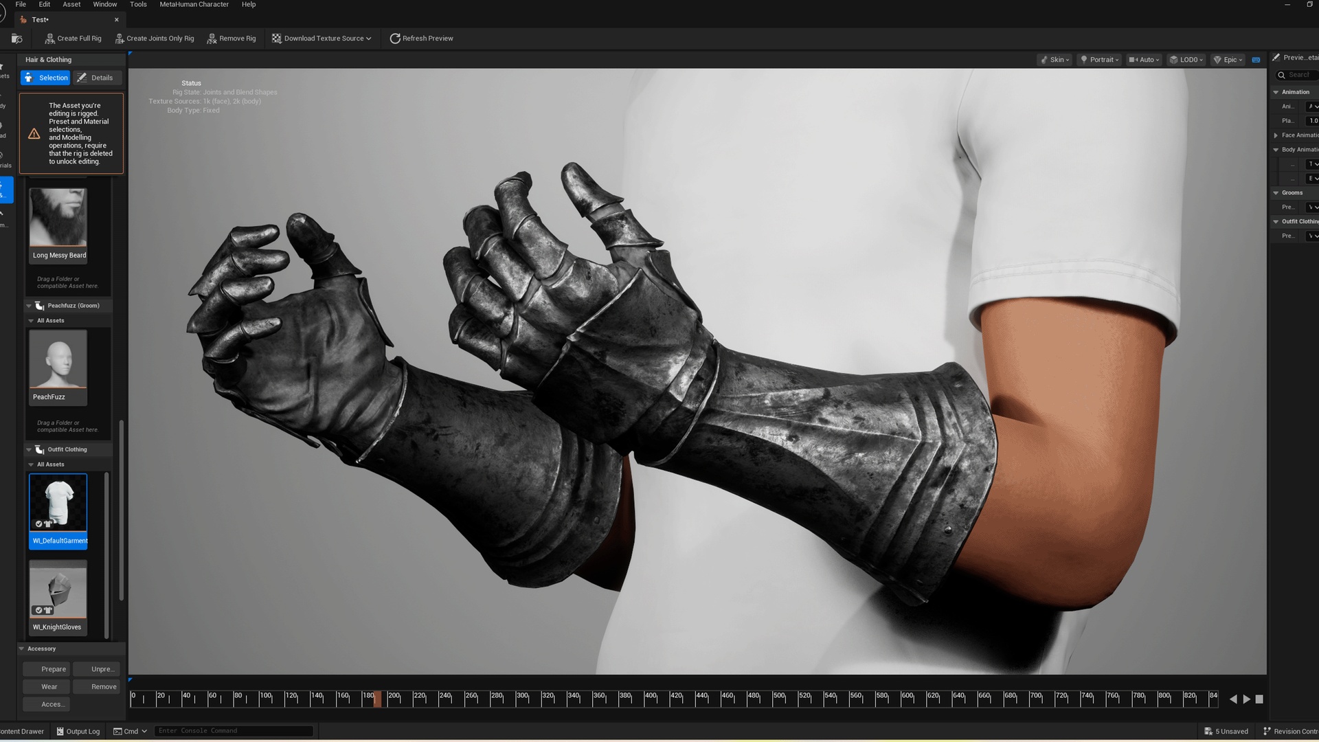Click the Create Full Rig icon
Viewport: 1319px width, 742px height.
[x=49, y=38]
